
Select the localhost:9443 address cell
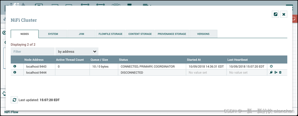click(39, 67)
